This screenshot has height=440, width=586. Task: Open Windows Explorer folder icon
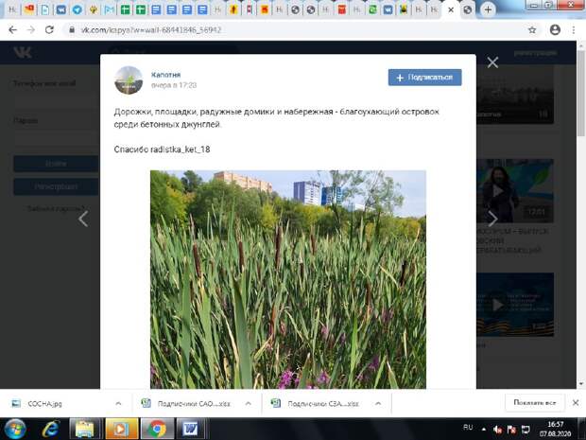click(x=85, y=430)
